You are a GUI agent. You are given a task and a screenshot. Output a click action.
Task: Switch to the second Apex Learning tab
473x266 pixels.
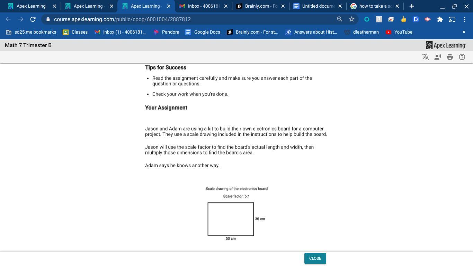click(x=88, y=6)
